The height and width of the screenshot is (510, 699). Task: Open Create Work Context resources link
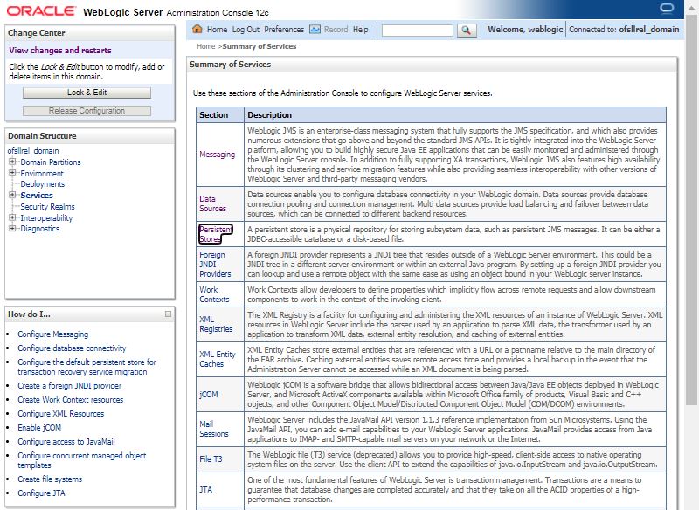[x=71, y=400]
